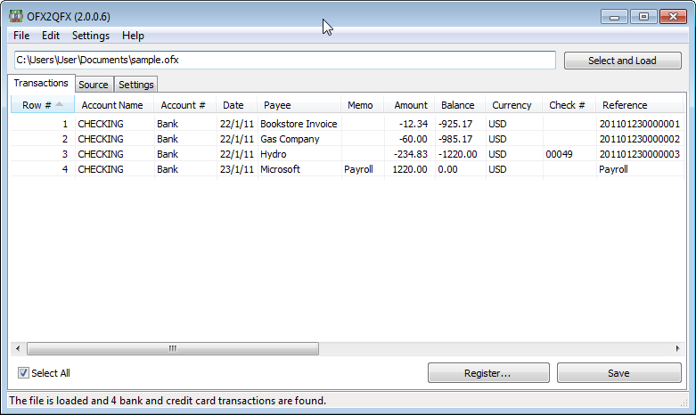Viewport: 696px width, 415px height.
Task: Switch to the Settings tab
Action: [x=135, y=85]
